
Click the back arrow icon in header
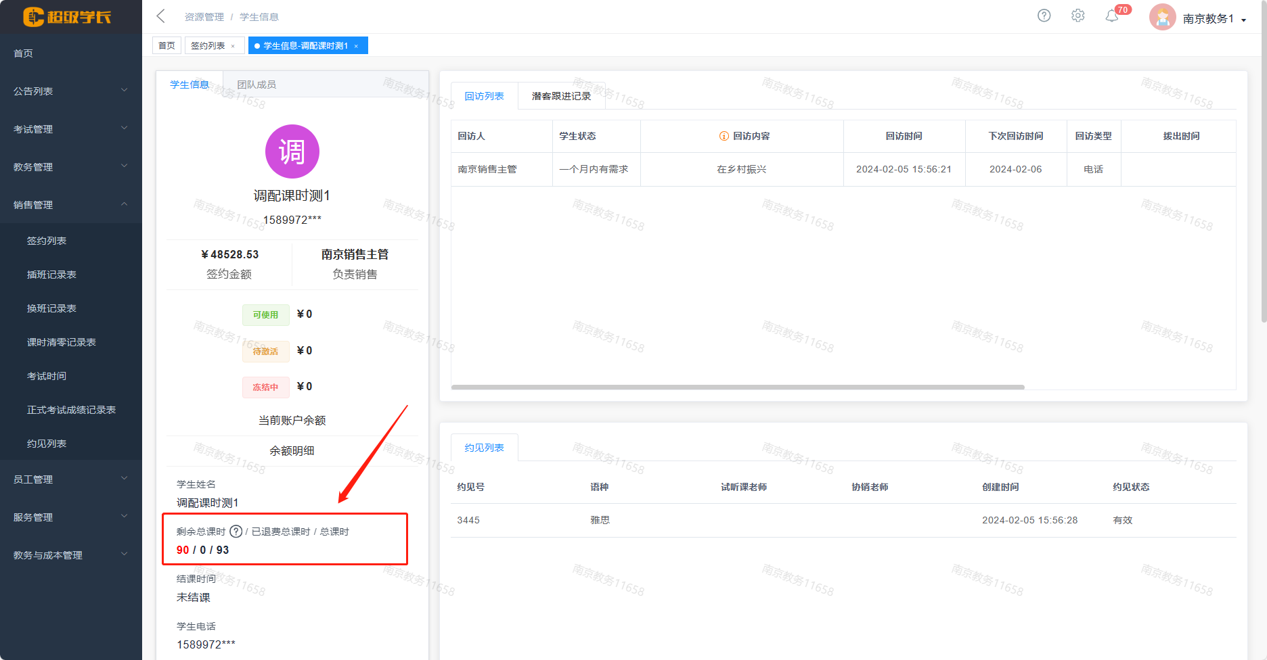(x=160, y=16)
